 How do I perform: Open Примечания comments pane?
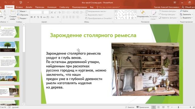(143, 107)
